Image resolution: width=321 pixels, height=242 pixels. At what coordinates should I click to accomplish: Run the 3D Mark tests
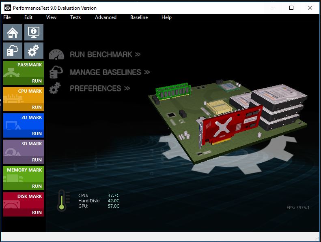point(37,160)
